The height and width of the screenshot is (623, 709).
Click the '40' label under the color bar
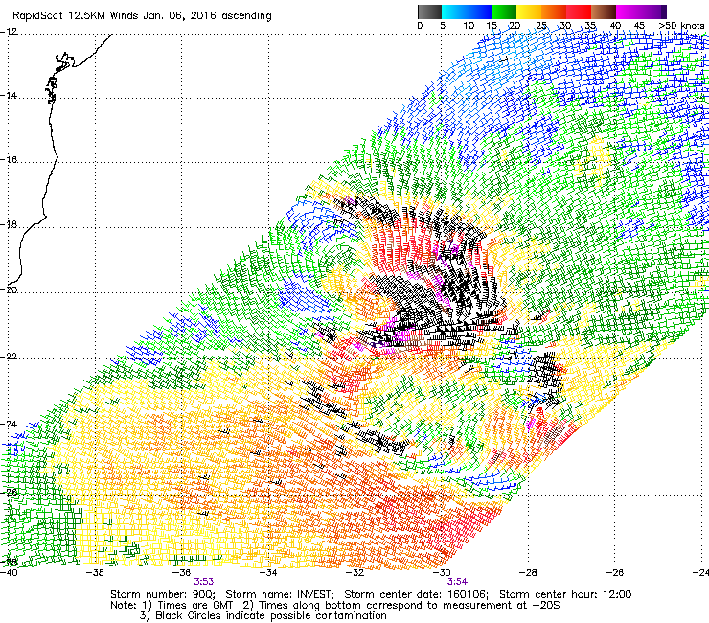tap(615, 26)
